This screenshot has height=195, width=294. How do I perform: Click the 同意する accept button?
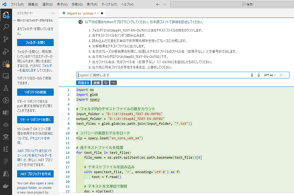[83, 83]
